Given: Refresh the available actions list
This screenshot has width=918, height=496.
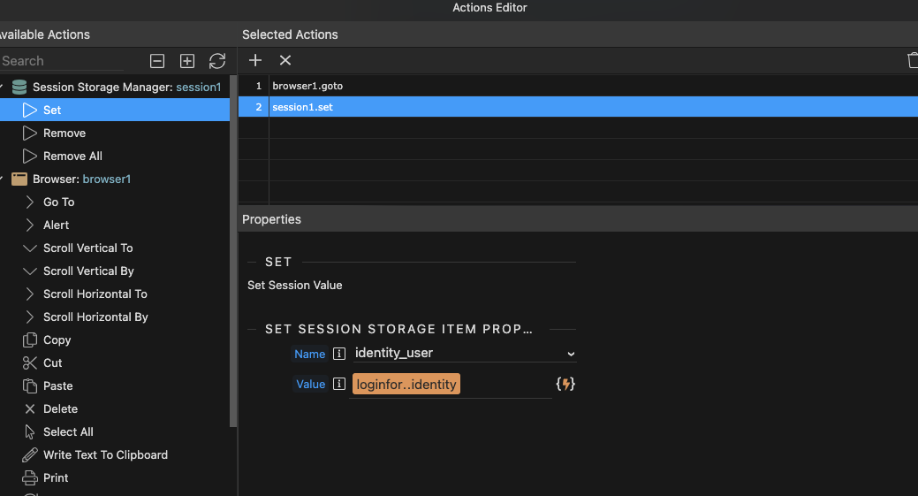Looking at the screenshot, I should (x=217, y=61).
